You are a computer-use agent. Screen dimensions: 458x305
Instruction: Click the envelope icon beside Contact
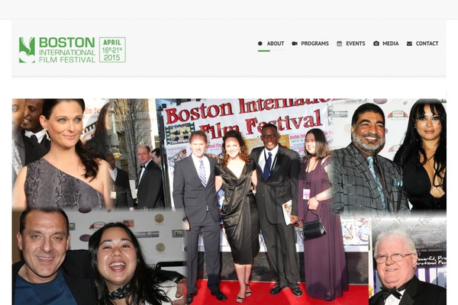(409, 43)
